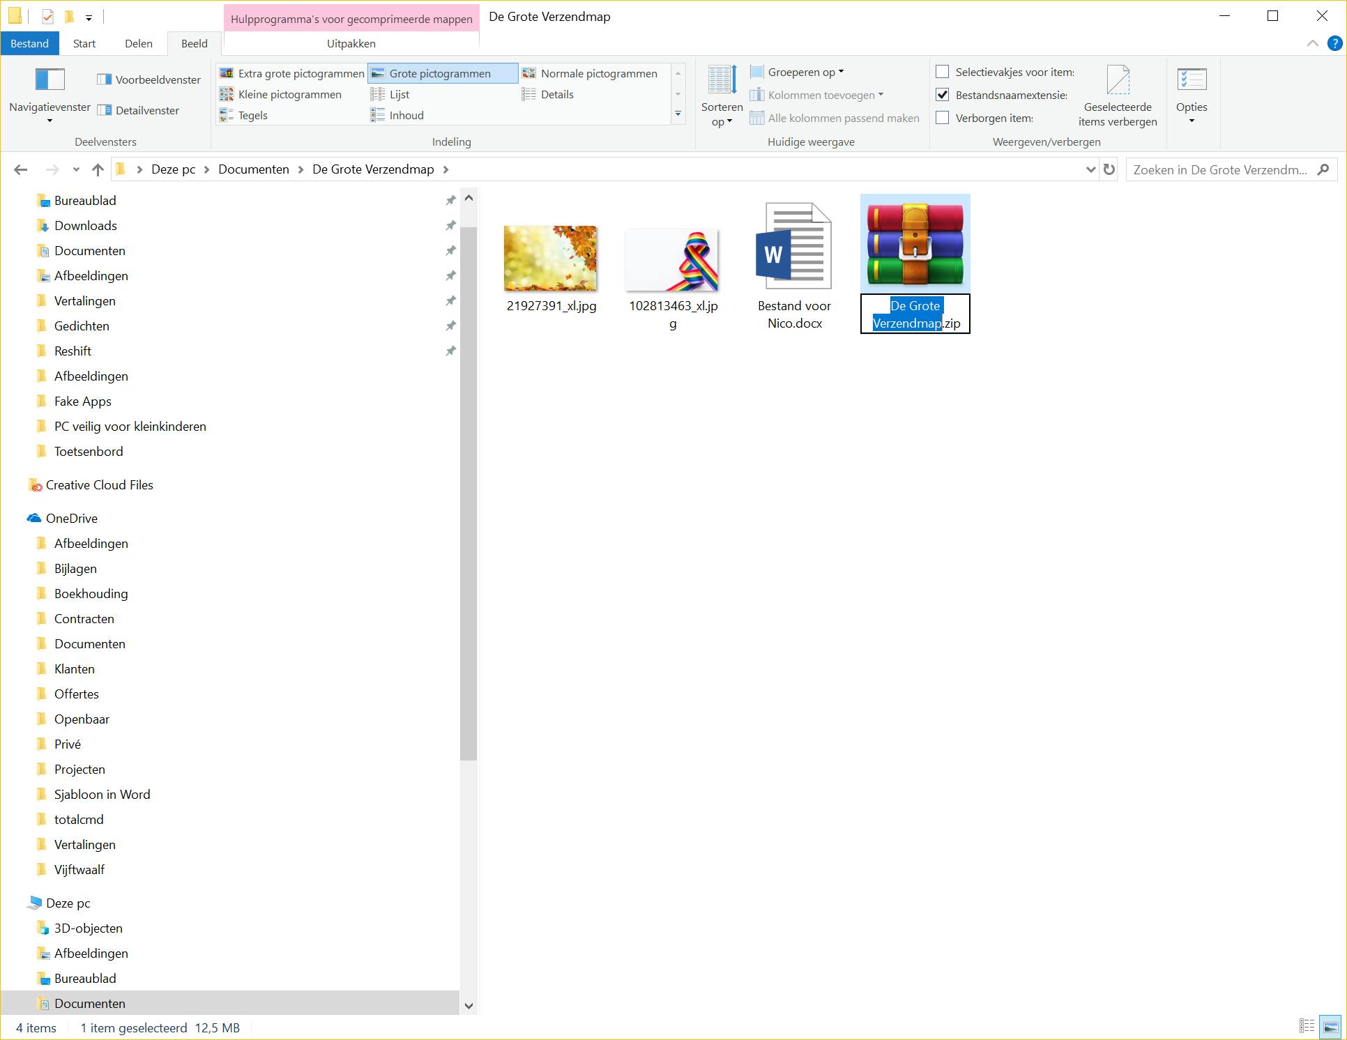Switch to details view in status bar

pyautogui.click(x=1307, y=1027)
